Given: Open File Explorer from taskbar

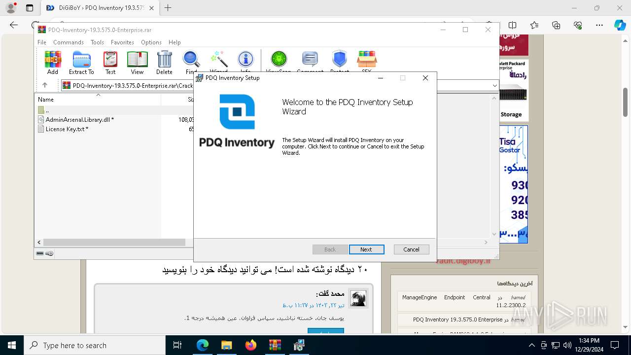Looking at the screenshot, I should [226, 345].
